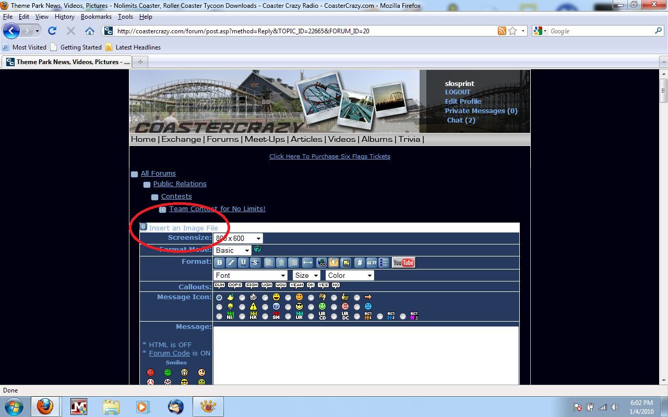Select the radio button for the green-smiley message icon

311,307
